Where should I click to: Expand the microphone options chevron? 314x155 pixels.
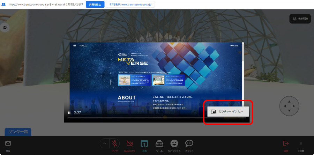[105, 143]
